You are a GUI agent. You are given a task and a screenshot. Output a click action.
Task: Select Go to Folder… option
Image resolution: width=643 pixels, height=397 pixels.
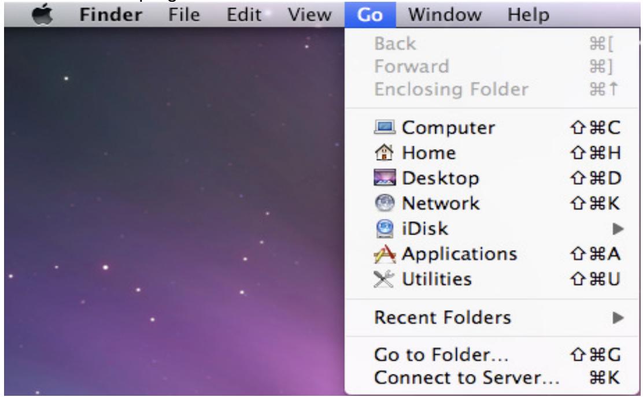(x=492, y=354)
